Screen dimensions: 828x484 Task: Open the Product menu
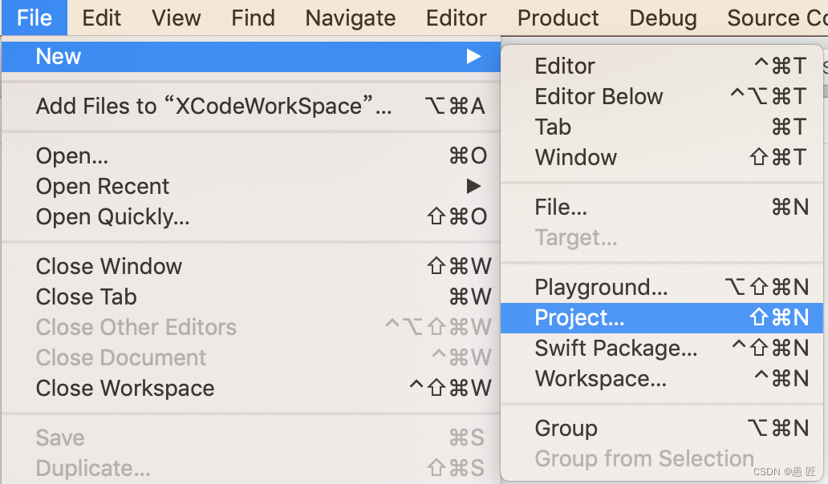click(x=558, y=18)
